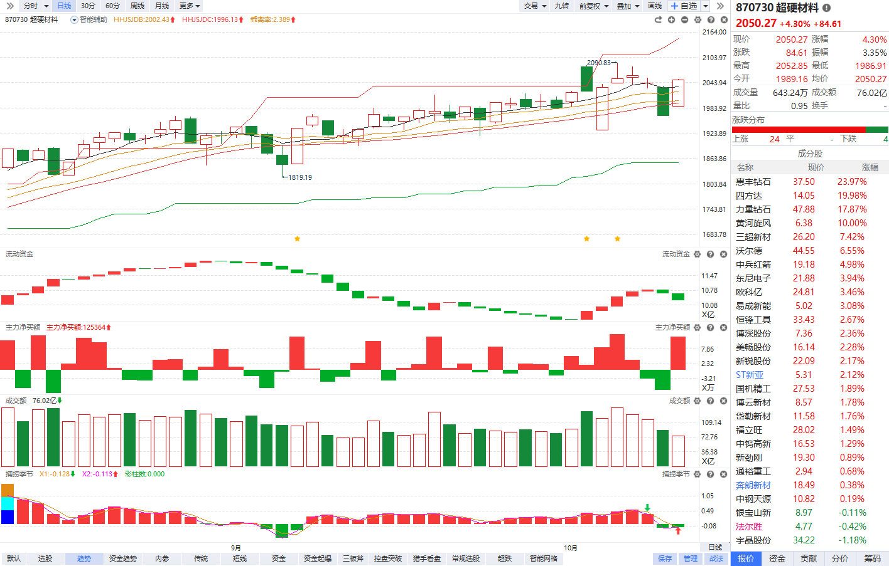Open settings gear for 捕捞季节 indicator
Image resolution: width=889 pixels, height=566 pixels.
click(x=697, y=474)
